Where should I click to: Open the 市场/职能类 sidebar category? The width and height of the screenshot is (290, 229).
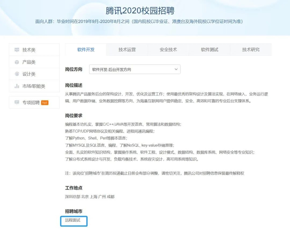34,86
